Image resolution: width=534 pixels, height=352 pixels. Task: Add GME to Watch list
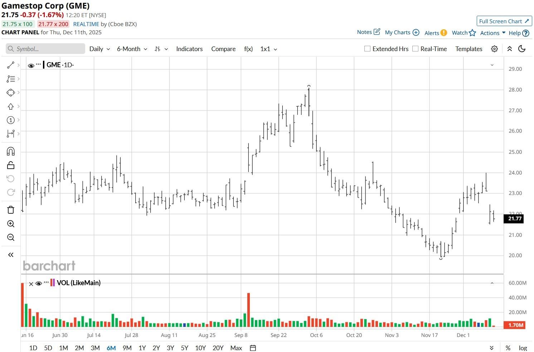coord(464,33)
